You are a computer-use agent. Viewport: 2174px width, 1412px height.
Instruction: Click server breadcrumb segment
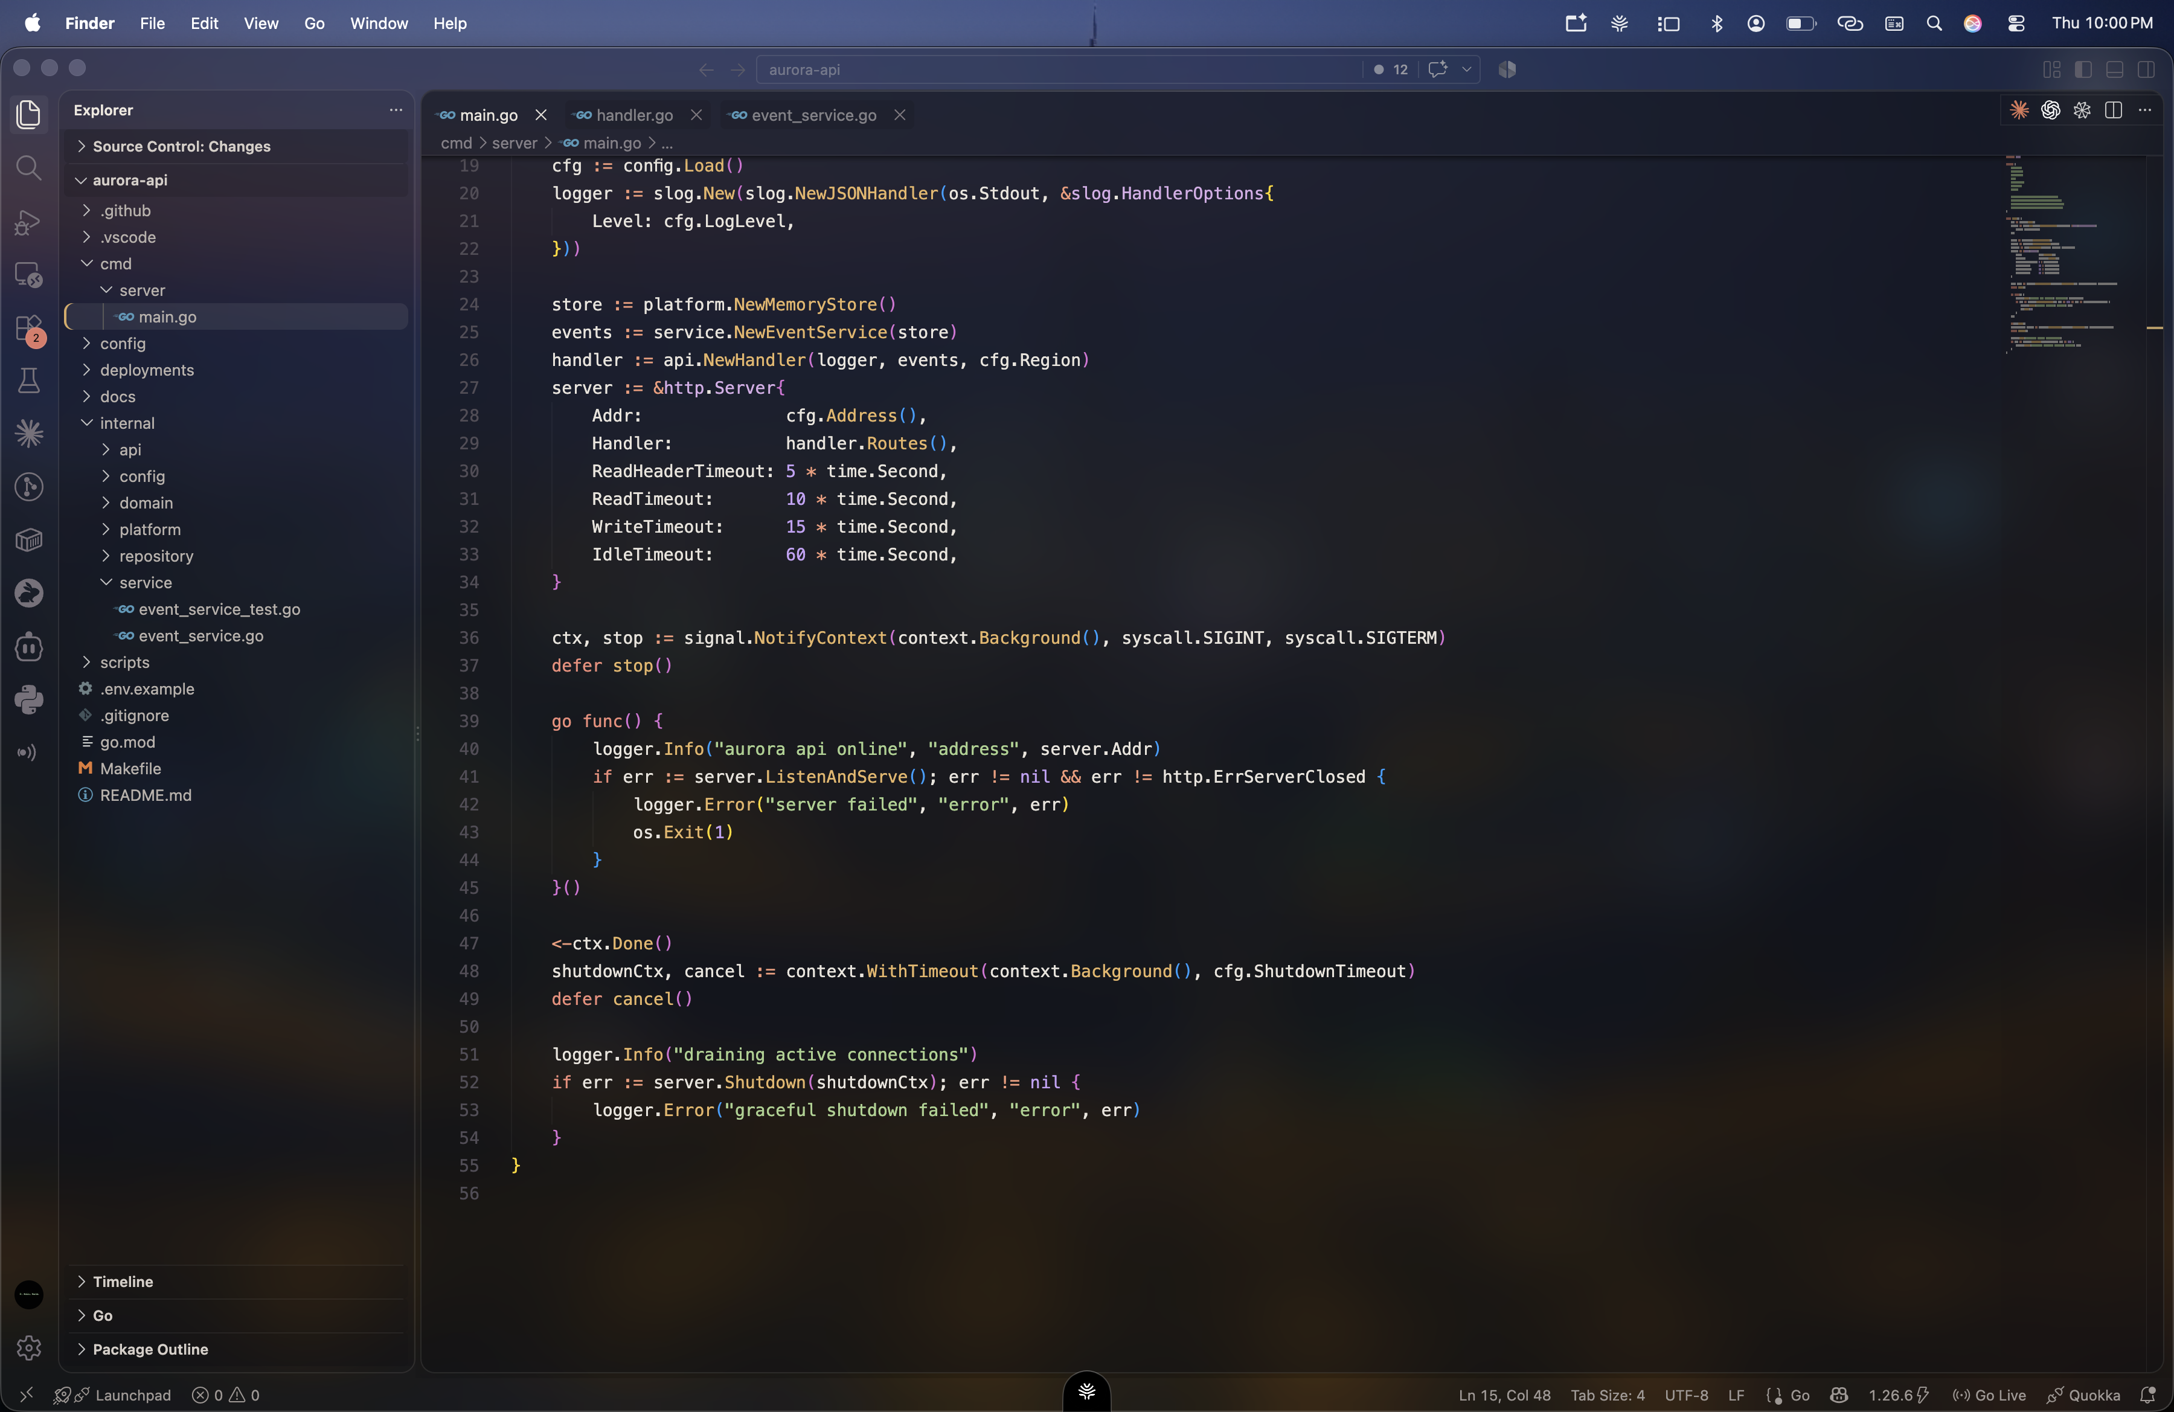tap(515, 143)
